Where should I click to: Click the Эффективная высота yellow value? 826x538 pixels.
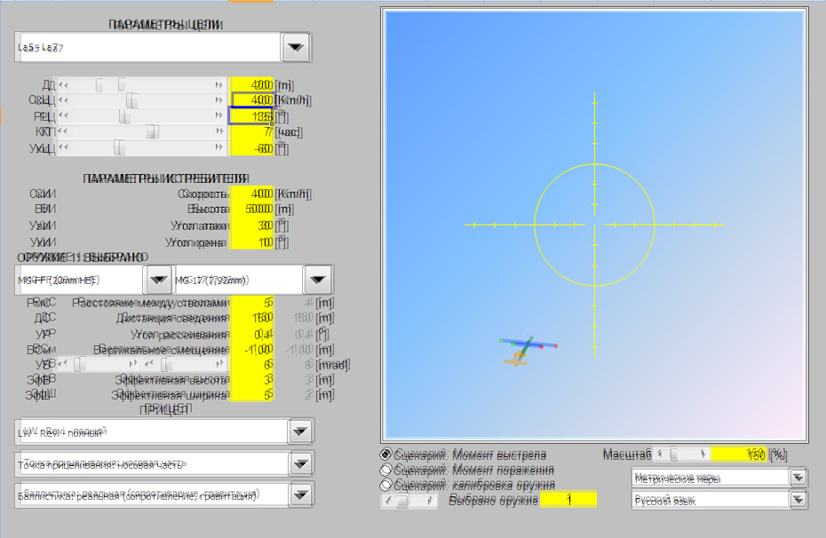252,379
